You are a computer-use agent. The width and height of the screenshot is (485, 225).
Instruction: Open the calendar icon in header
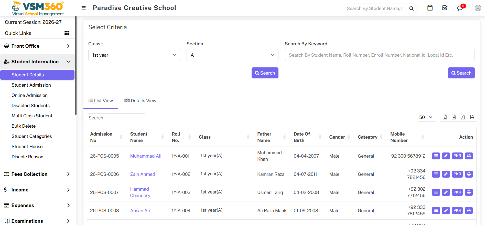pyautogui.click(x=430, y=8)
